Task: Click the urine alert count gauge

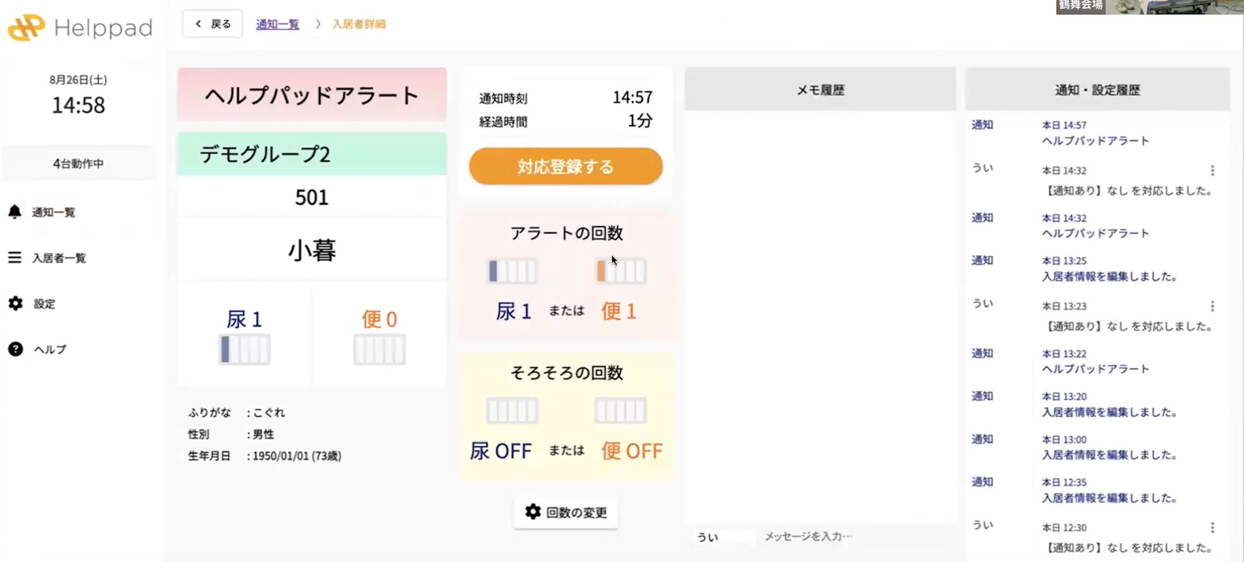Action: tap(513, 271)
